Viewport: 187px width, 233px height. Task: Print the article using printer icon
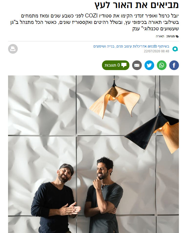13,49
